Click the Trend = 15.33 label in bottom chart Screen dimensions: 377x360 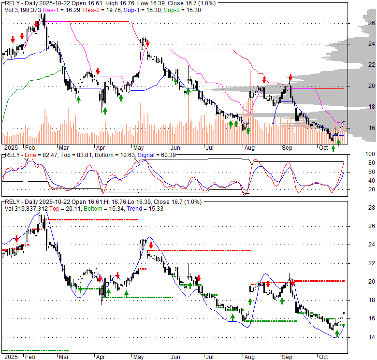click(145, 209)
